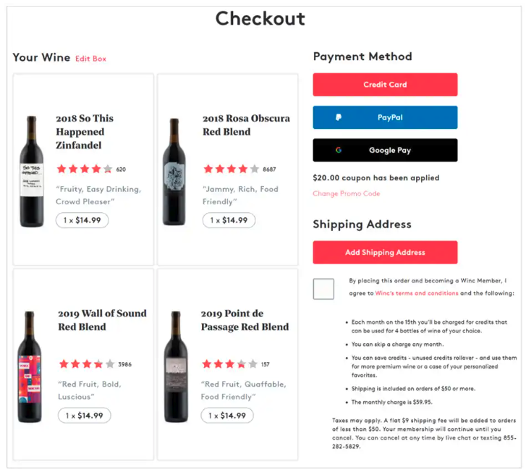The width and height of the screenshot is (526, 475).
Task: Choose PayPal as payment method
Action: pos(385,117)
